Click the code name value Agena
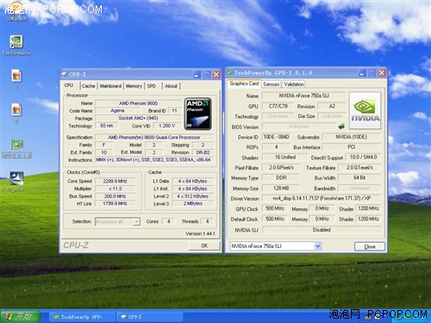 [x=117, y=110]
